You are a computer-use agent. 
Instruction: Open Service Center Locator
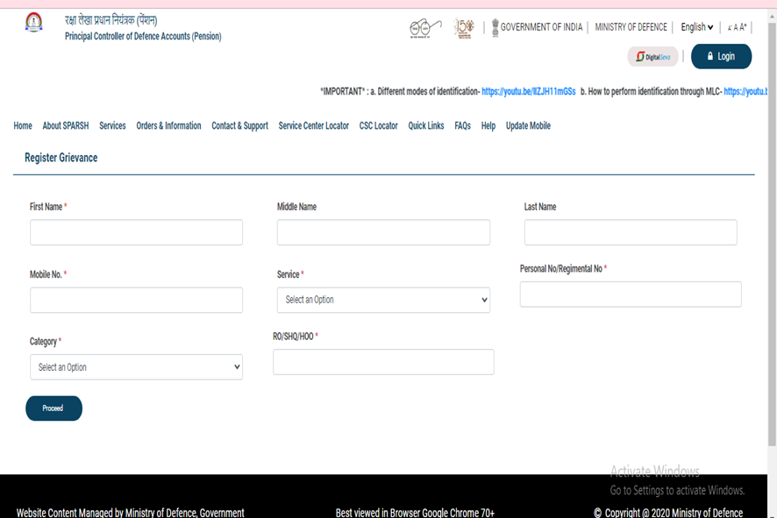(x=314, y=126)
